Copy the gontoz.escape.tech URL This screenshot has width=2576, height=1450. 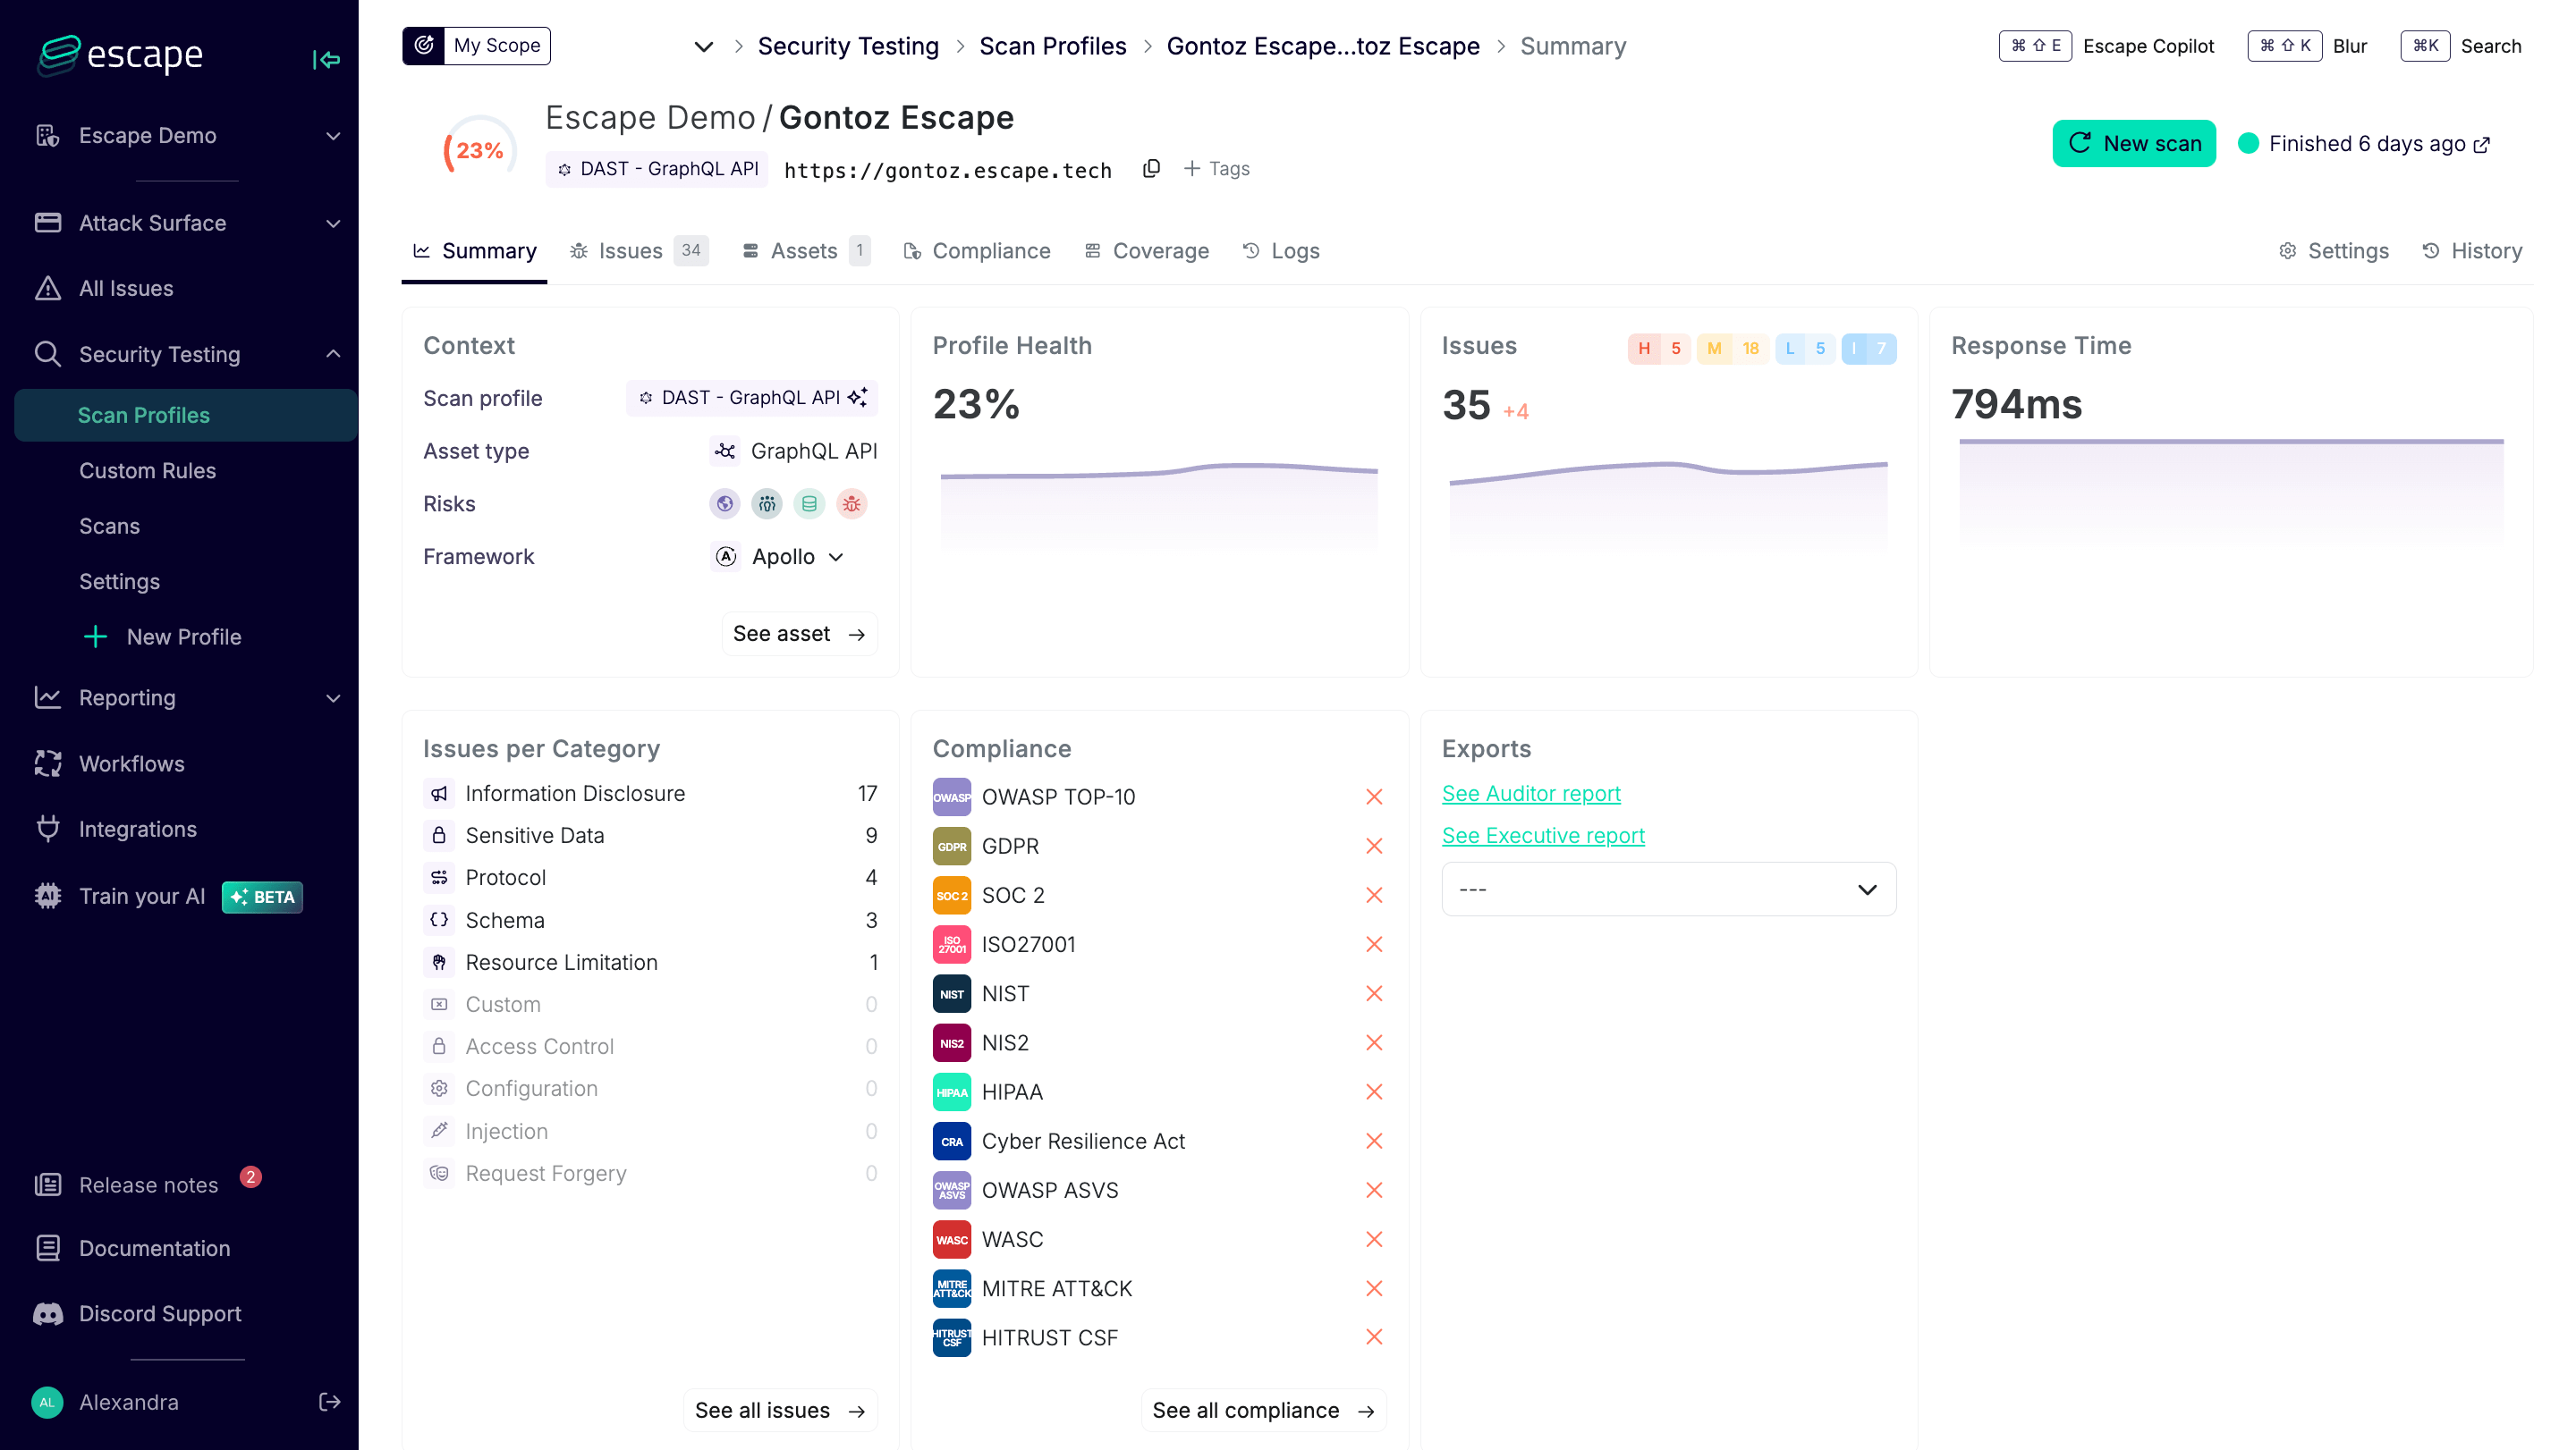tap(1151, 169)
